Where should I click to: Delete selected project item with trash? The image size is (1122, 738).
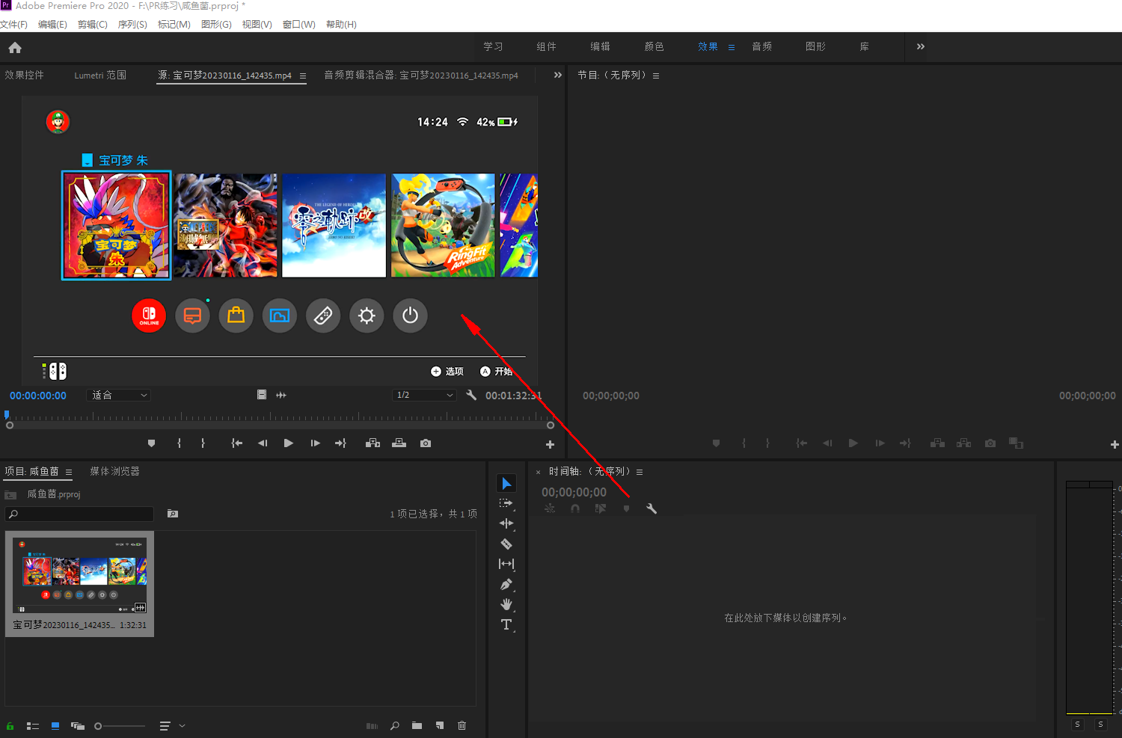click(x=462, y=725)
